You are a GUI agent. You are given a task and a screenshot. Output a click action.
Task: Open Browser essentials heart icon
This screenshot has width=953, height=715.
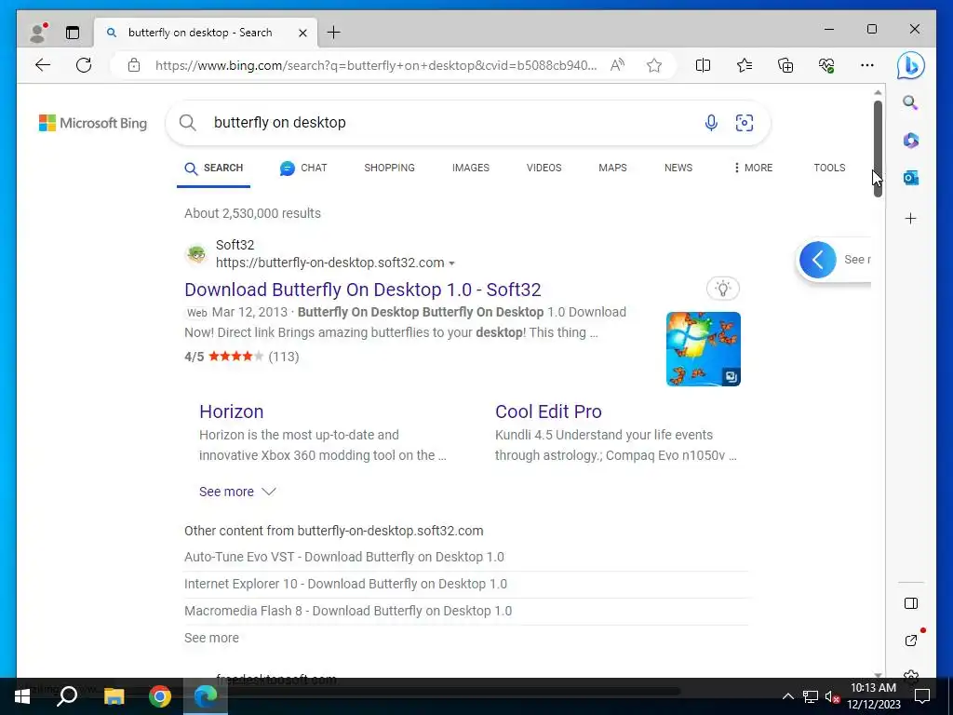tap(826, 65)
